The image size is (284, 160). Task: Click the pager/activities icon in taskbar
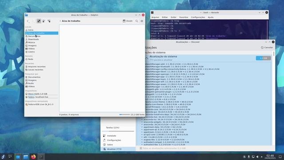point(10,157)
